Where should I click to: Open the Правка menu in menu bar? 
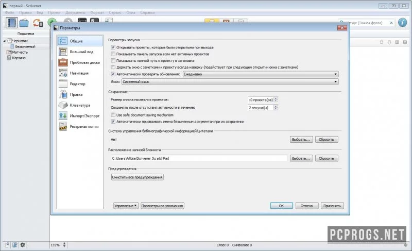coord(25,12)
